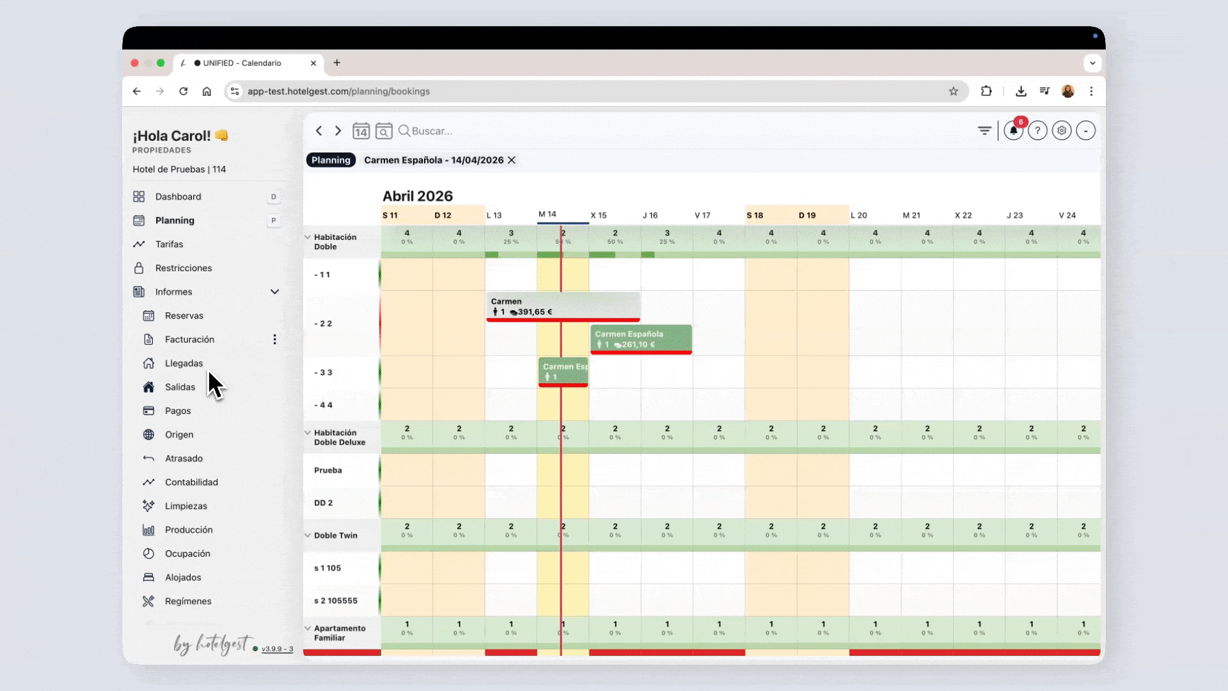This screenshot has width=1228, height=691.
Task: Open the Regímenes report
Action: pos(188,601)
